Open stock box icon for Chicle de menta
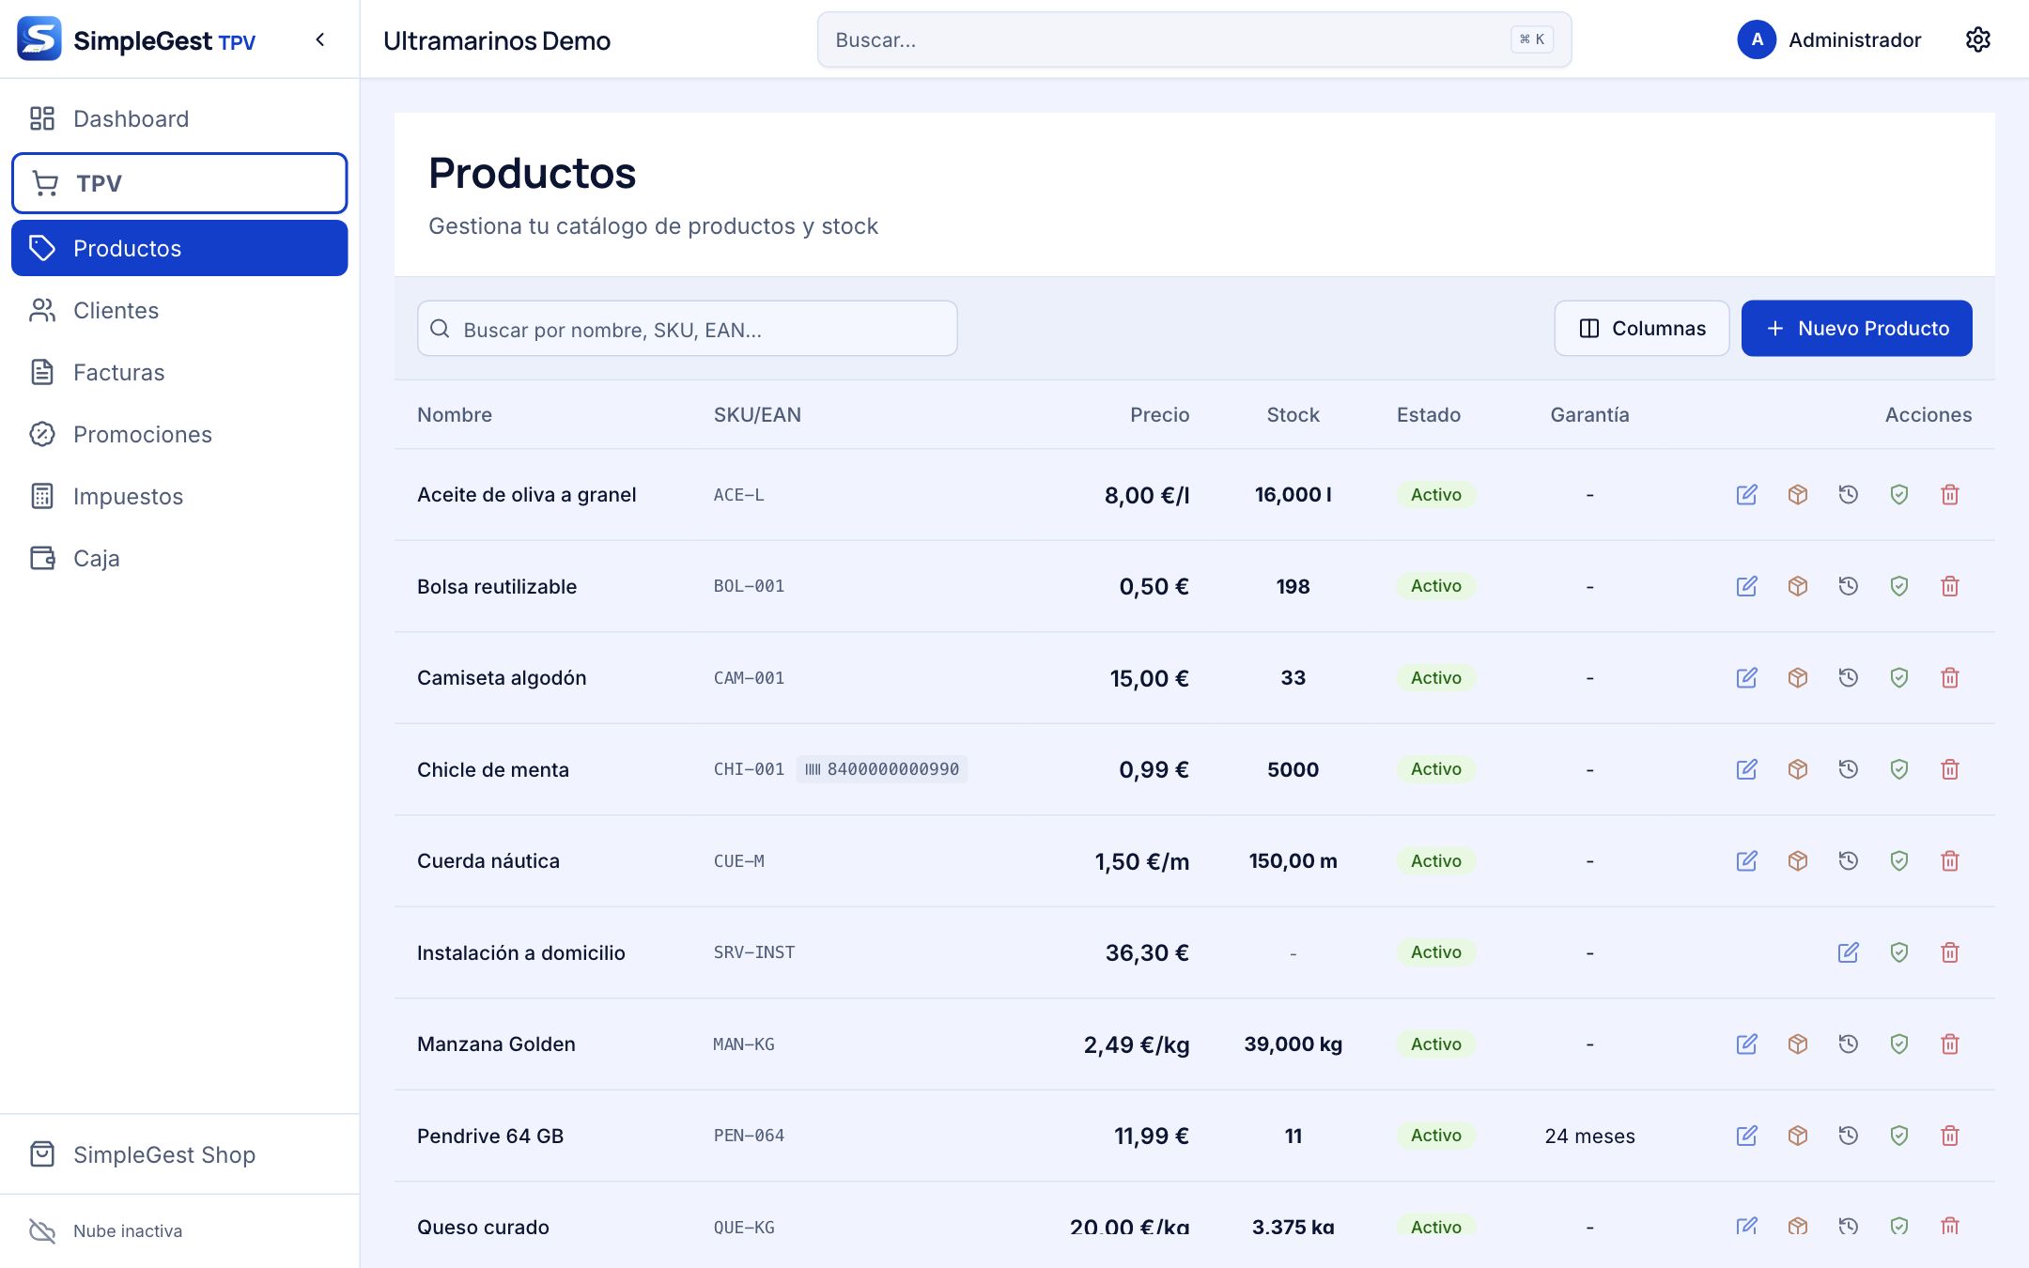The height and width of the screenshot is (1268, 2029). point(1797,769)
